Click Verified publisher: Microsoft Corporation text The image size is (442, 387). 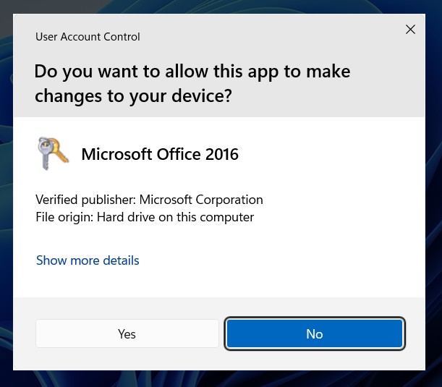(150, 200)
